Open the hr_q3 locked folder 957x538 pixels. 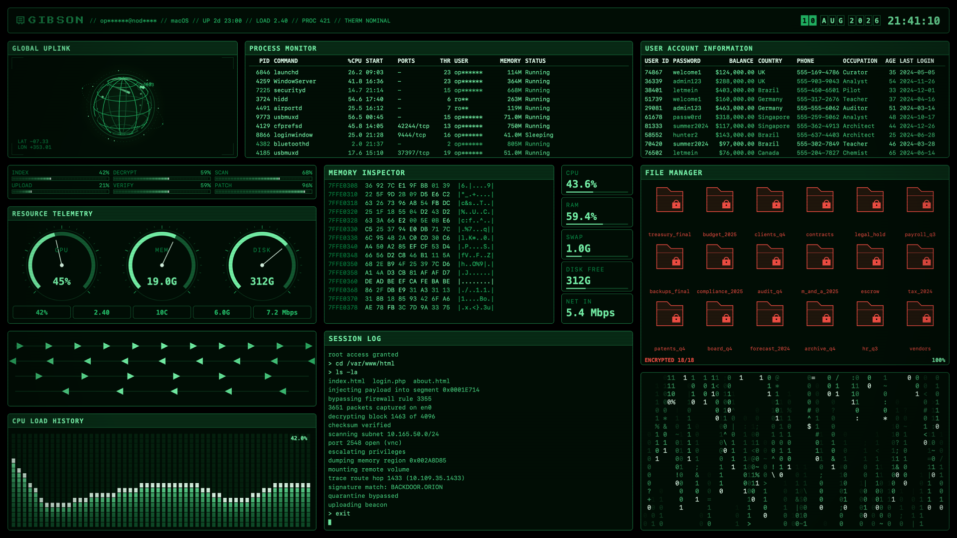click(x=870, y=314)
